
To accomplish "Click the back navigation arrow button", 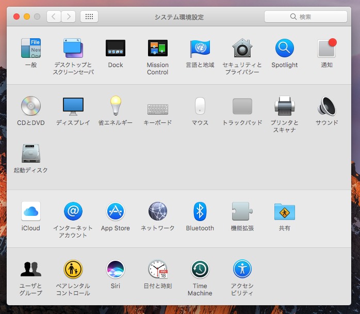I will [x=54, y=17].
